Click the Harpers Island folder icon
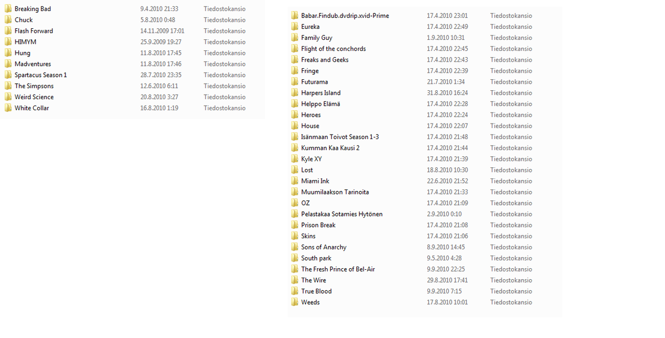The height and width of the screenshot is (338, 665). [x=295, y=93]
